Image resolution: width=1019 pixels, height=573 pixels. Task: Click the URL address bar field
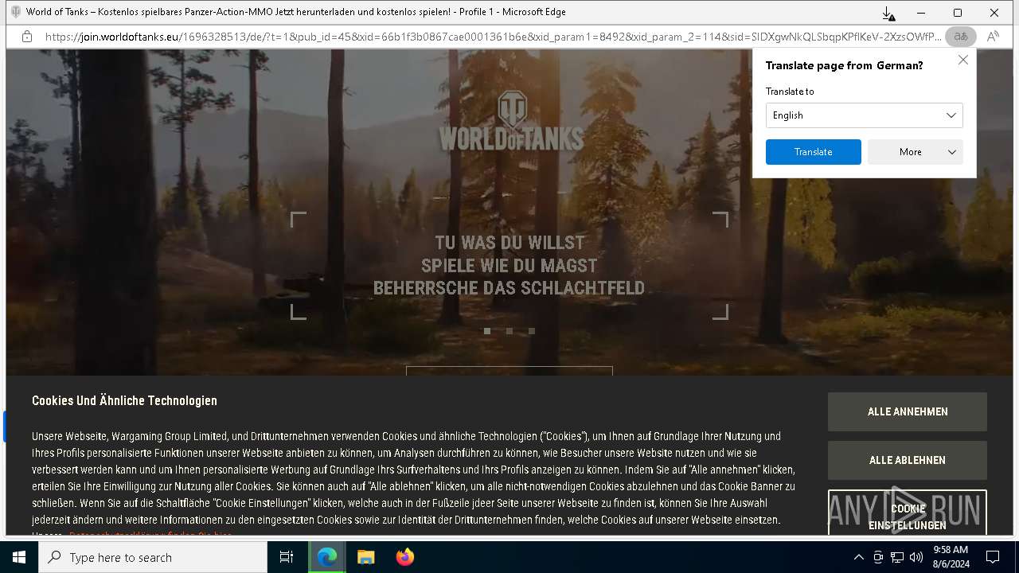[493, 37]
